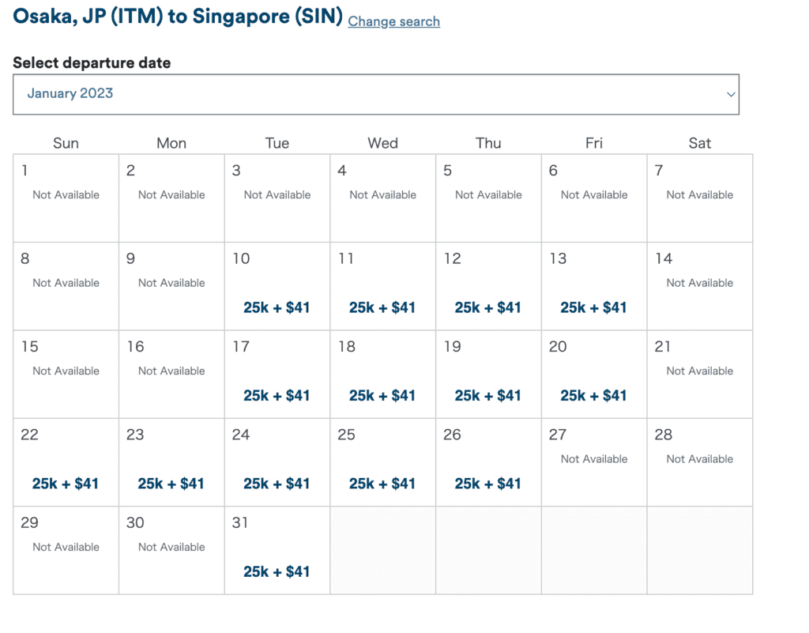The image size is (809, 633).
Task: Select the January 19 date cell
Action: 487,374
